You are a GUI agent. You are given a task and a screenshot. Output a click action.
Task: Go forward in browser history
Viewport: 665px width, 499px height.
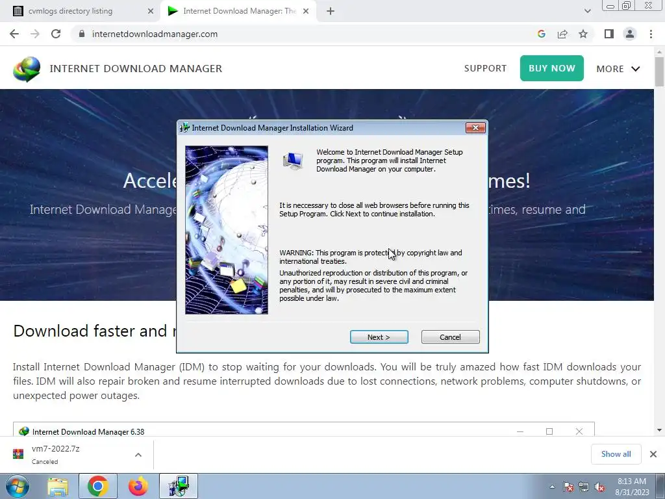[x=35, y=34]
